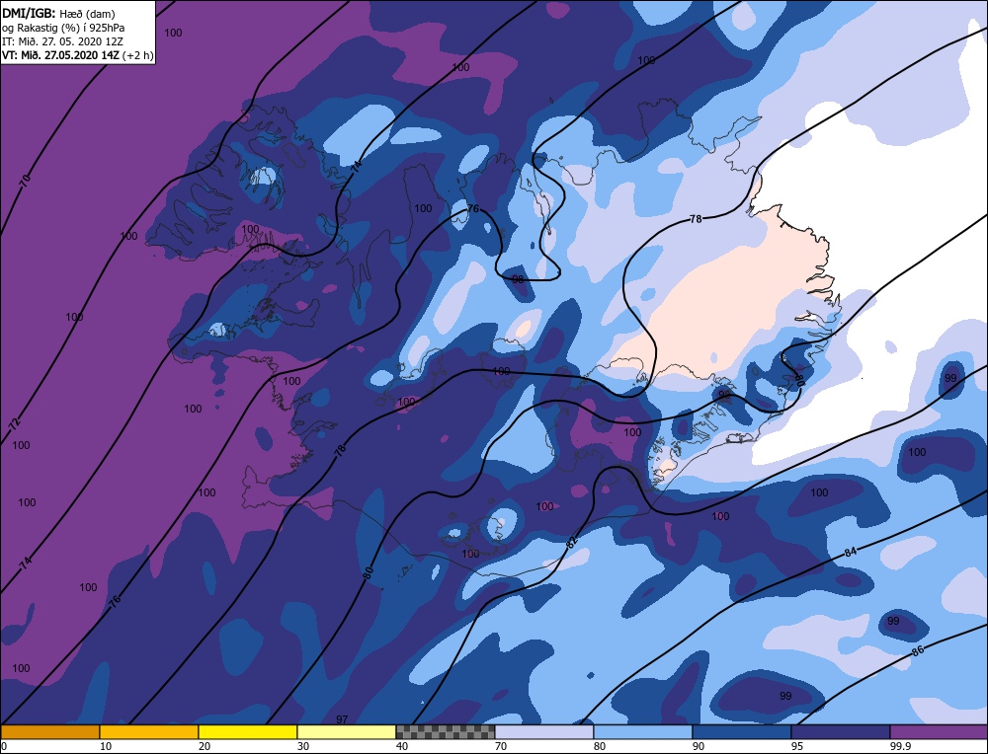Click the '97' humidity value above legend
Viewport: 988px width, 754px height.
[x=342, y=718]
